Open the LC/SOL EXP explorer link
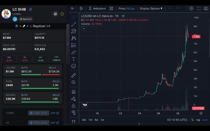 tap(55, 113)
